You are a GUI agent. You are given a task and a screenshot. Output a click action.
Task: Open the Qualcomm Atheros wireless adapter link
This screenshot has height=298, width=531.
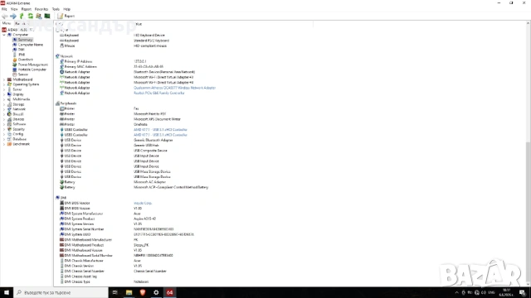click(x=174, y=88)
